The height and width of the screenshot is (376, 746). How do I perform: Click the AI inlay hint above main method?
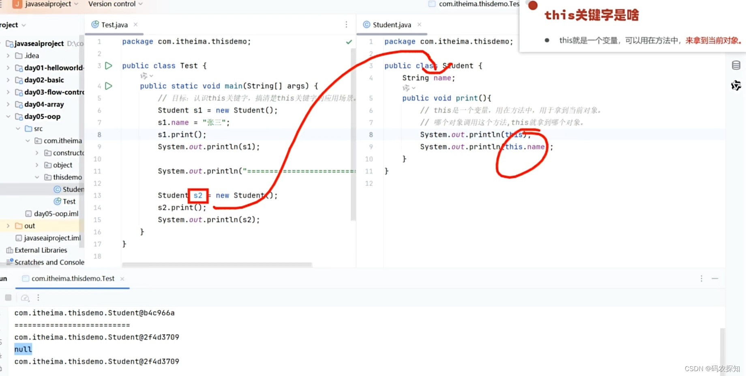[x=146, y=76]
